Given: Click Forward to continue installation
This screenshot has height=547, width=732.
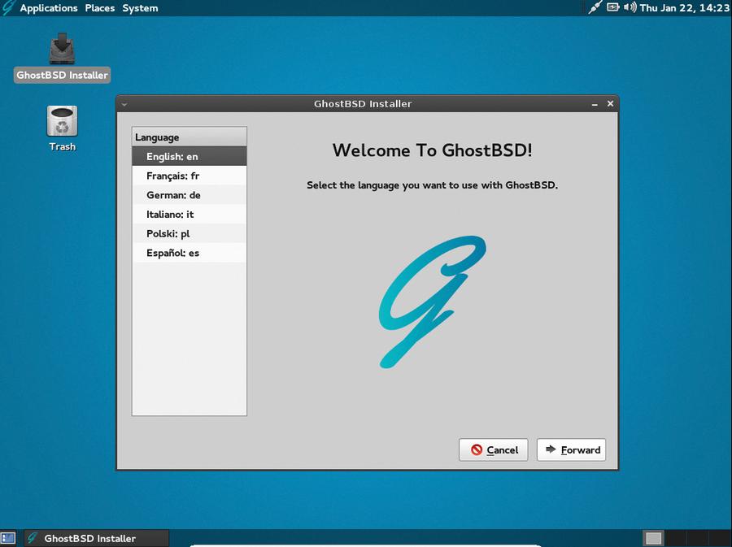Looking at the screenshot, I should point(572,449).
